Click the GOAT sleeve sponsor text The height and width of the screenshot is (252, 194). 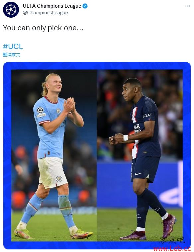(x=147, y=116)
